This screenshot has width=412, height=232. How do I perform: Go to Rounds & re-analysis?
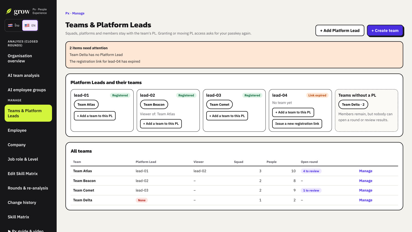coord(28,188)
